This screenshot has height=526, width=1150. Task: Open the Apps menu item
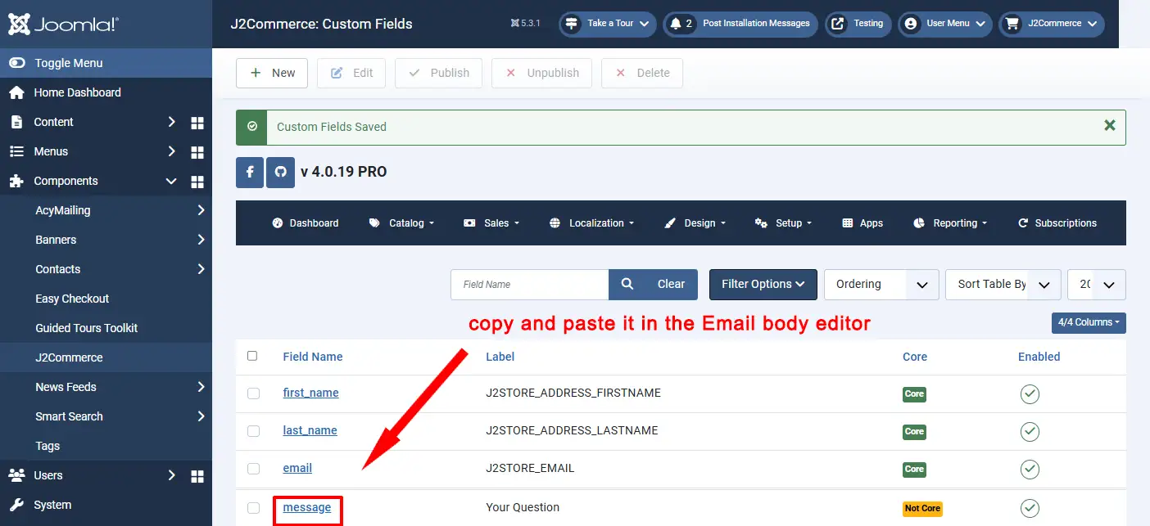(862, 223)
